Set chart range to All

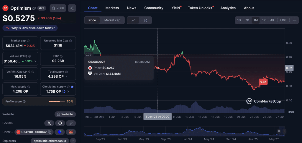pos(272,20)
